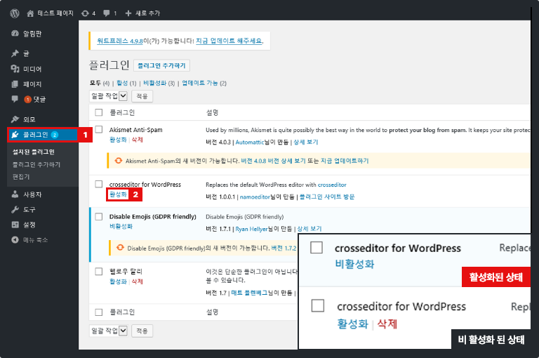Select the 비활성화 (3) filter
Viewport: 539px width, 358px height.
pos(159,84)
